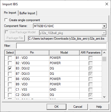Viewport: 111px width, 112px height.
Task: Close the Import IBIS dialog
Action: (107, 4)
